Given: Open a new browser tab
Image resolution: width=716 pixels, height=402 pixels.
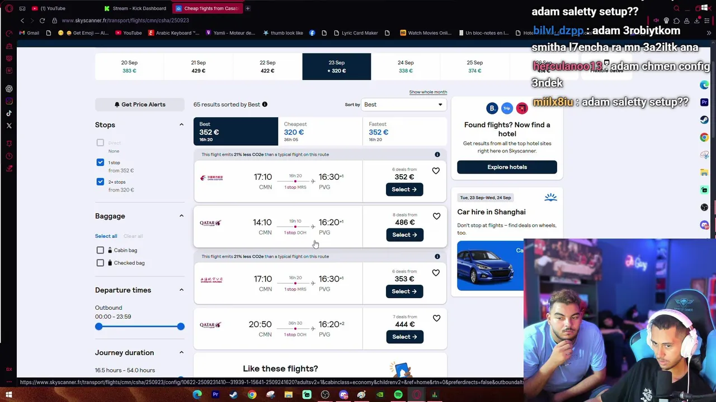Looking at the screenshot, I should click(x=247, y=8).
